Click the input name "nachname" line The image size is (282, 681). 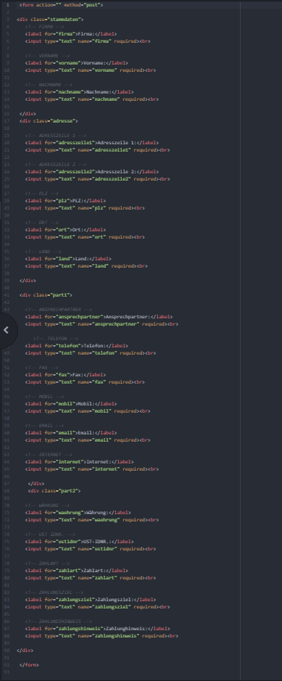(x=91, y=99)
